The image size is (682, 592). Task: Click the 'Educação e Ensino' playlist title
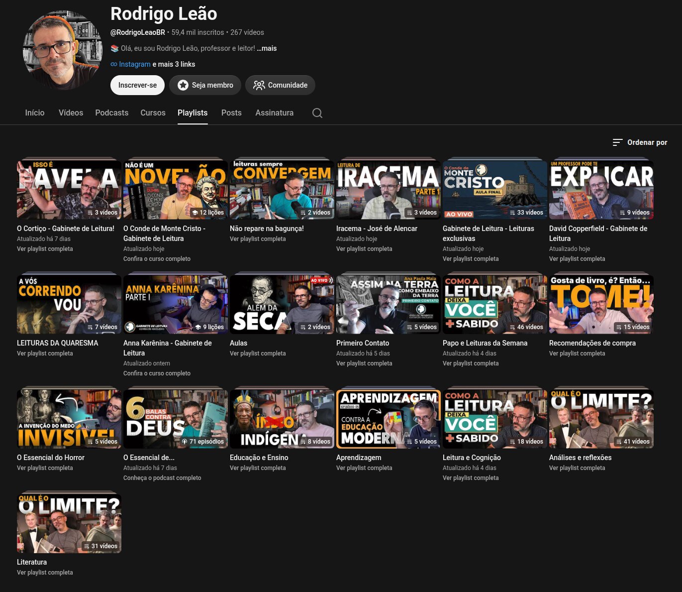[x=259, y=458]
